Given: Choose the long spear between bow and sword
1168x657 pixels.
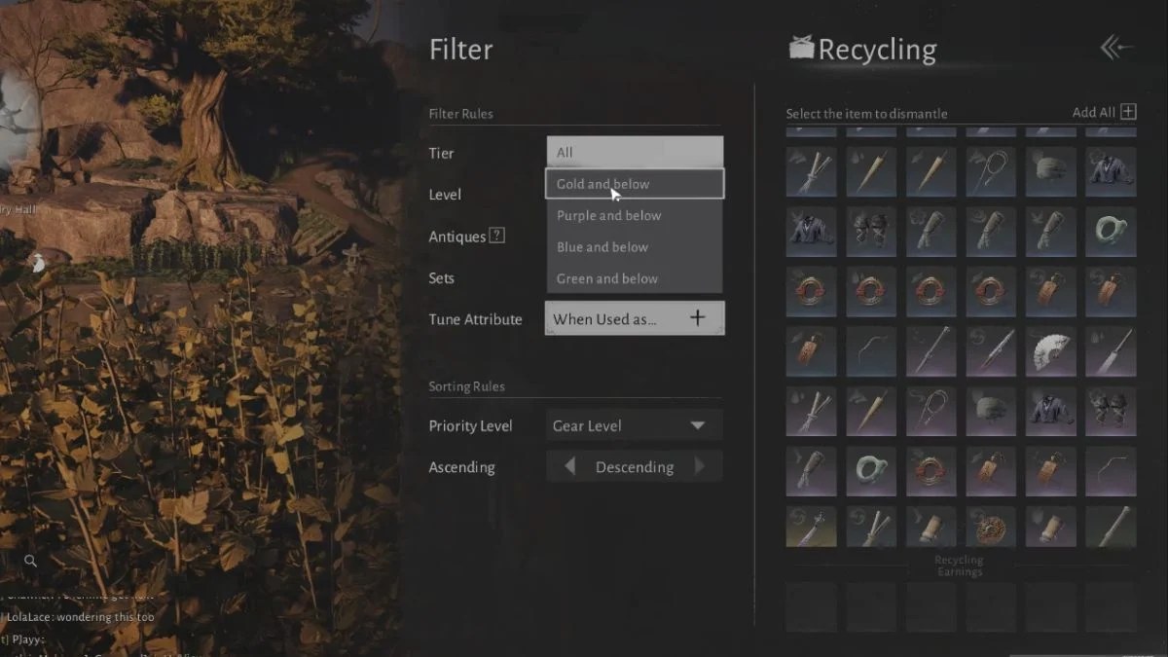Looking at the screenshot, I should pos(931,351).
